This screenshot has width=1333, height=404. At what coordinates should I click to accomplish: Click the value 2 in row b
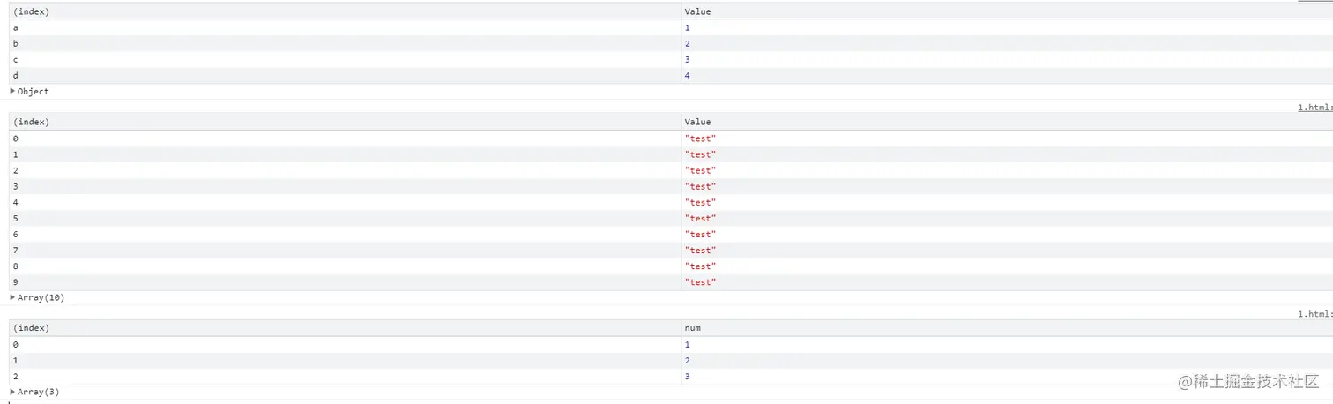(687, 44)
